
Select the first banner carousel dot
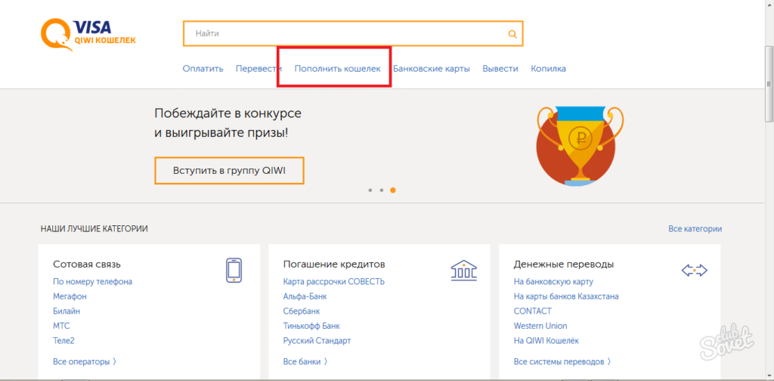[x=370, y=190]
